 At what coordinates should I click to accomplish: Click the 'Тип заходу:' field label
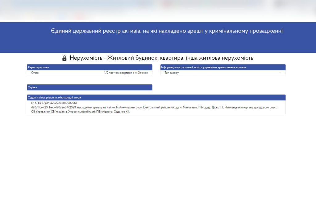coord(172,73)
